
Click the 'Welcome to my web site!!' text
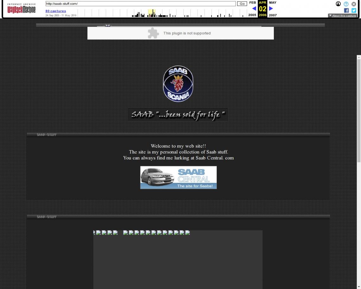coord(178,146)
